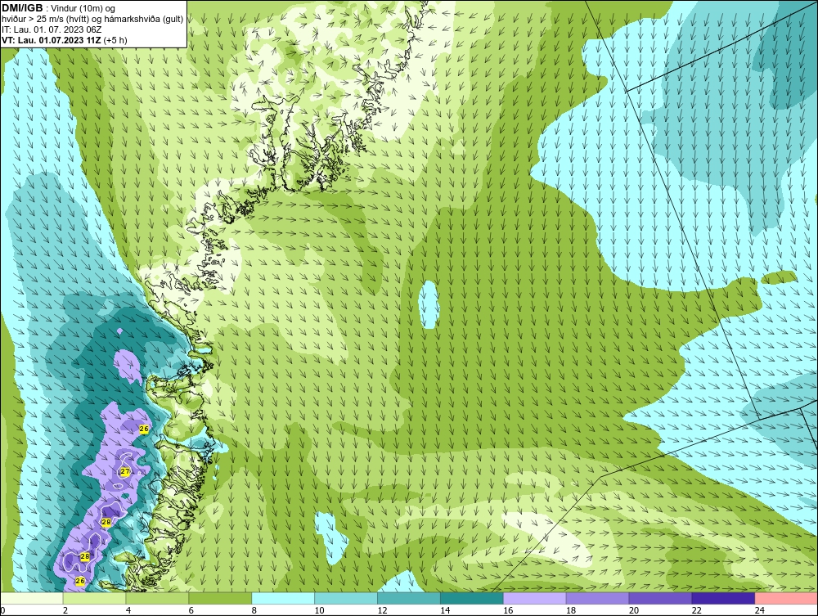The height and width of the screenshot is (616, 818).
Task: Click the 'VT: Lau. 01.07.2023 11Z' valid time
Action: coord(52,40)
